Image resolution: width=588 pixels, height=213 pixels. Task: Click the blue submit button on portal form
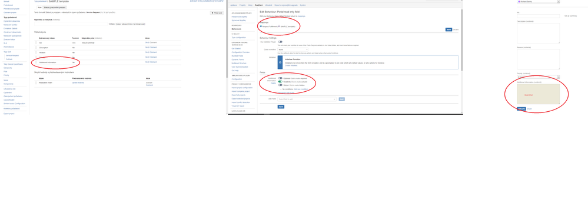521,109
